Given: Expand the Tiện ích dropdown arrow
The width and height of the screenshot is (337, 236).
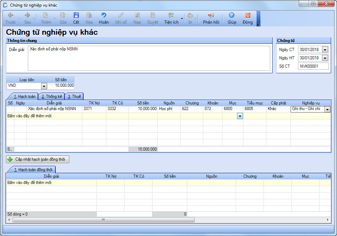Looking at the screenshot, I should [182, 18].
